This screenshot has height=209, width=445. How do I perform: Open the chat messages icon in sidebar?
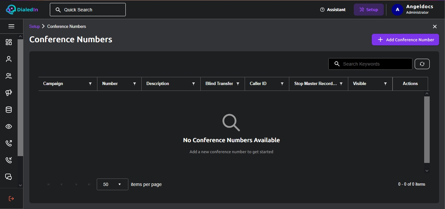pos(9,177)
